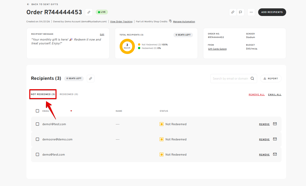Click the Recipients (3) heading

[46, 79]
